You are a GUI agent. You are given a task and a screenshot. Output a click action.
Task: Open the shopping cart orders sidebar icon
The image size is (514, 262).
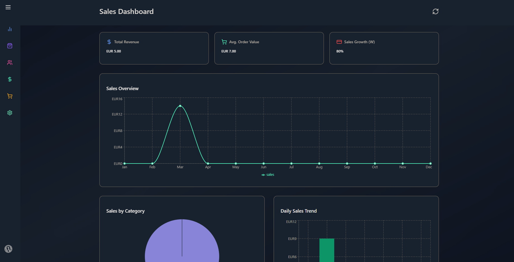[x=10, y=96]
